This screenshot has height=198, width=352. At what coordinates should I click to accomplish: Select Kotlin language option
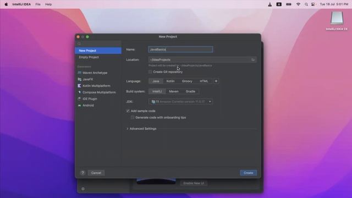(x=170, y=81)
